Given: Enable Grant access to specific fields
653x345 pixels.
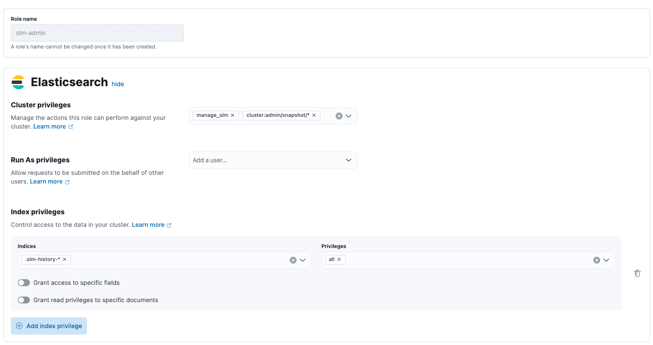Looking at the screenshot, I should click(24, 283).
